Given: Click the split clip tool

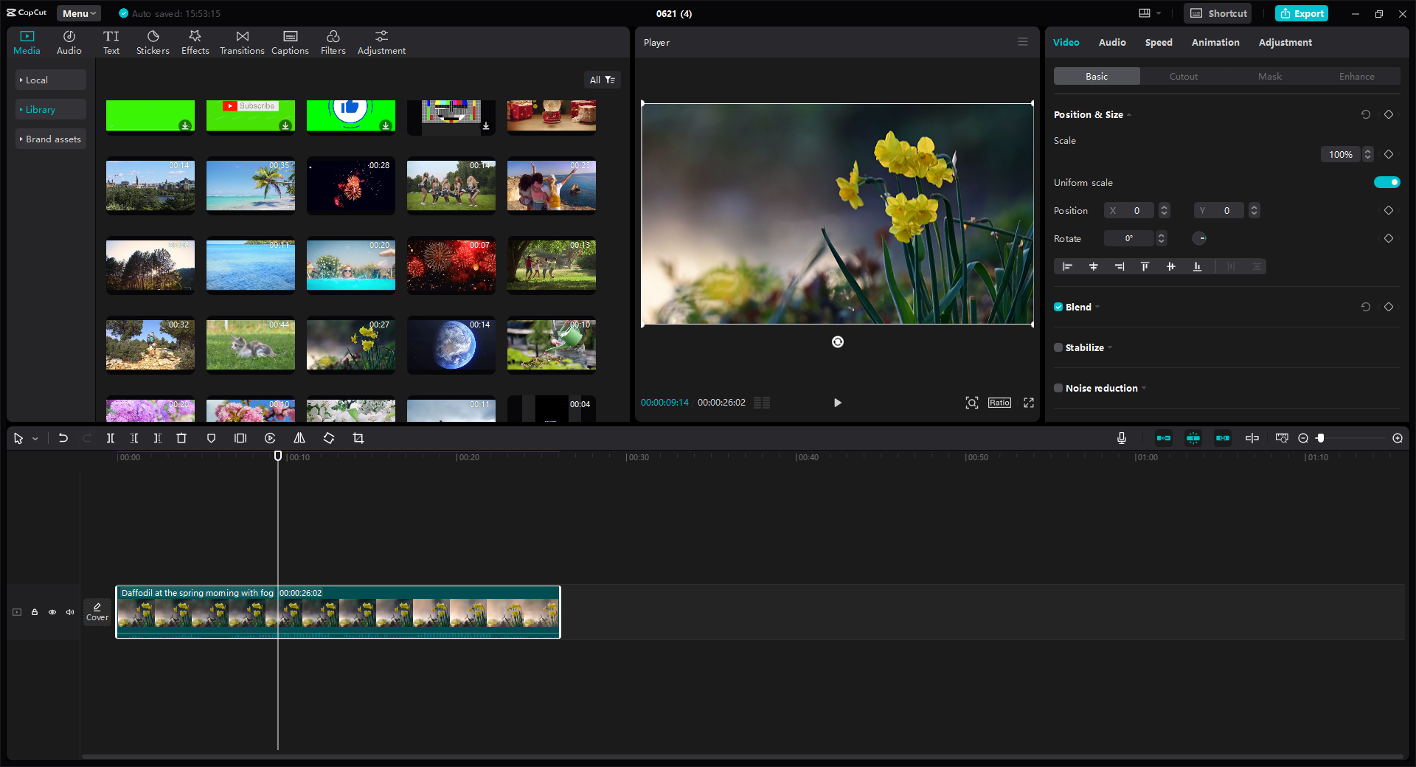Looking at the screenshot, I should click(x=111, y=438).
